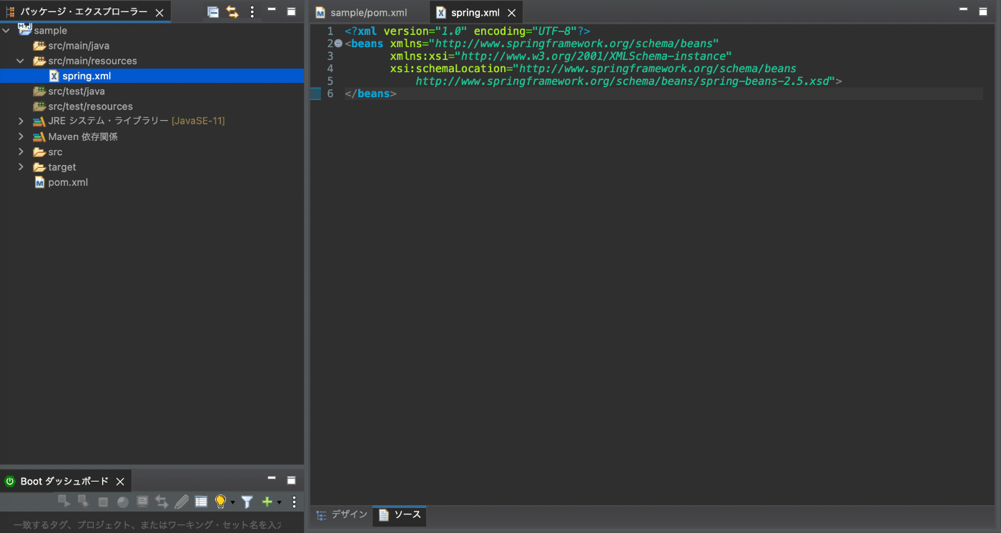Switch to the デザイン (Design) editor tab
This screenshot has height=533, width=1001.
click(342, 514)
